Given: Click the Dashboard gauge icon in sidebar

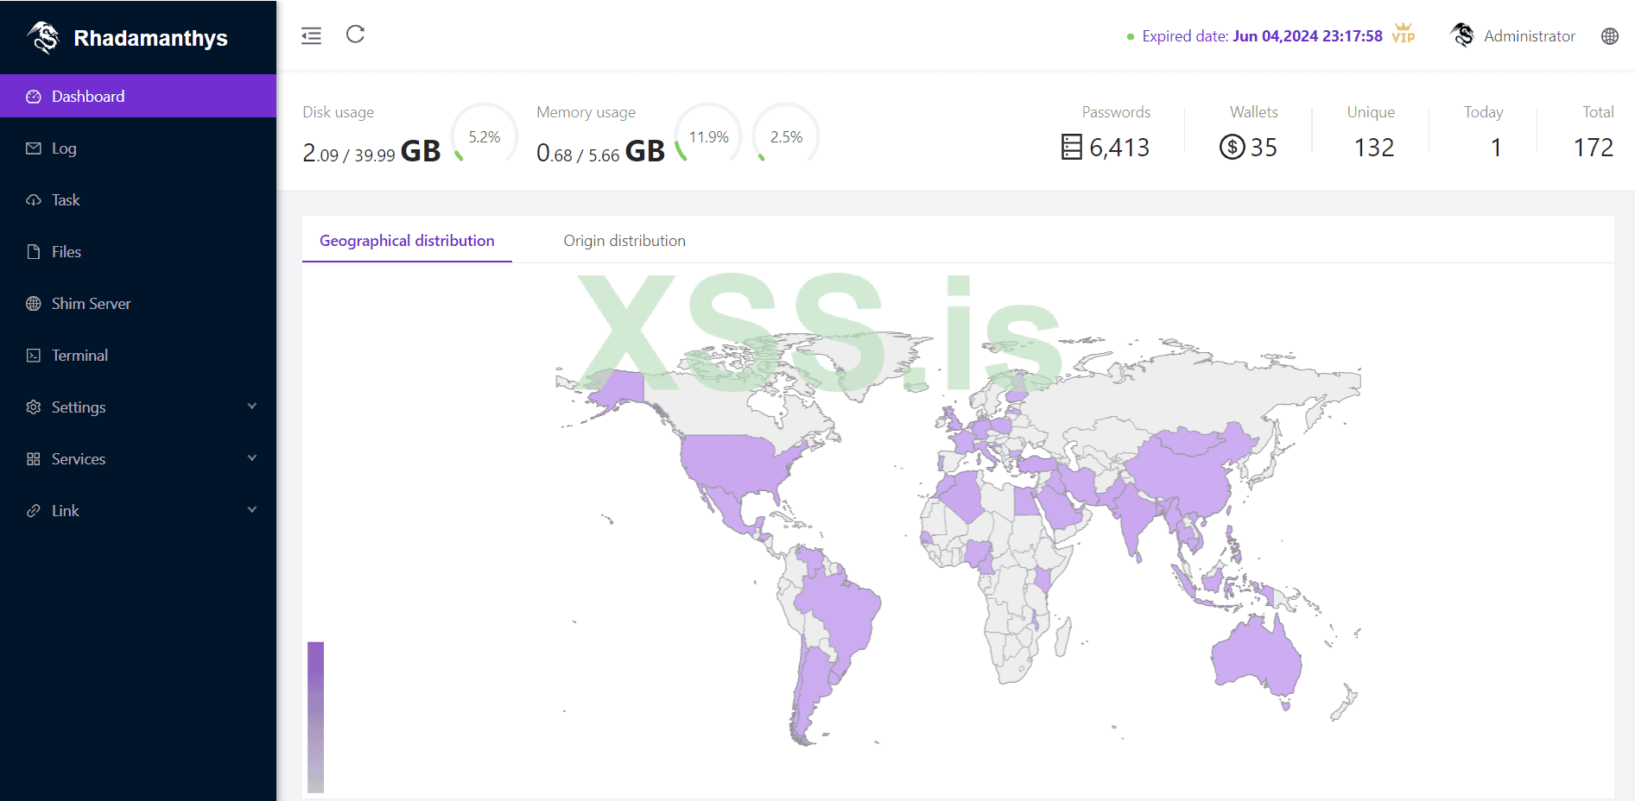Looking at the screenshot, I should [34, 97].
